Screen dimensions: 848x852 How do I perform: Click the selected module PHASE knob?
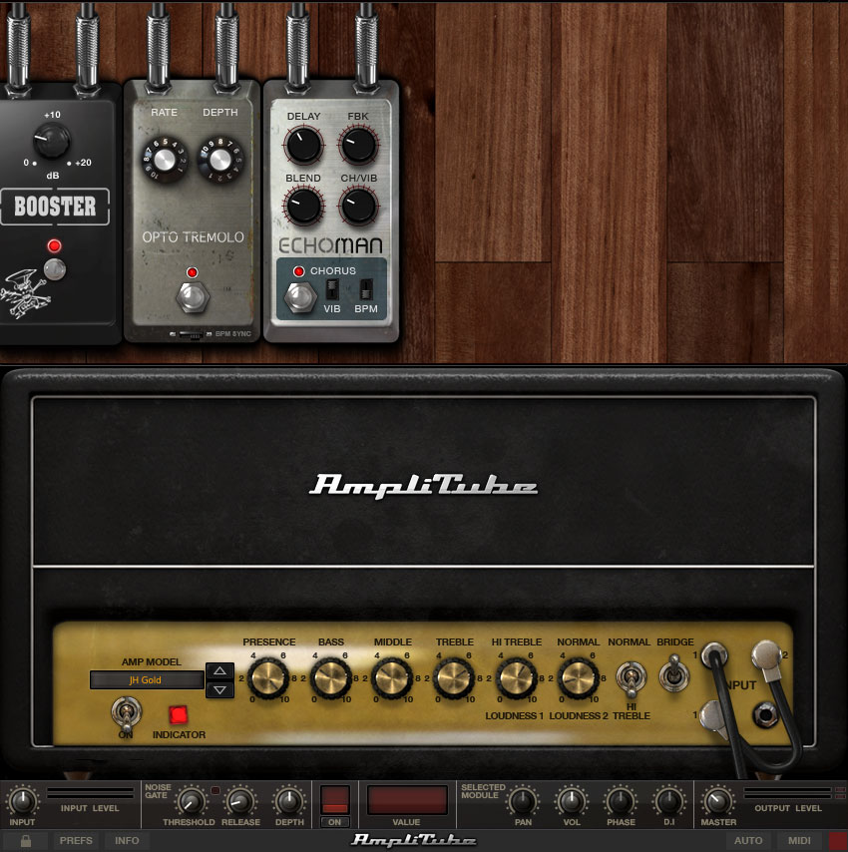tap(621, 801)
